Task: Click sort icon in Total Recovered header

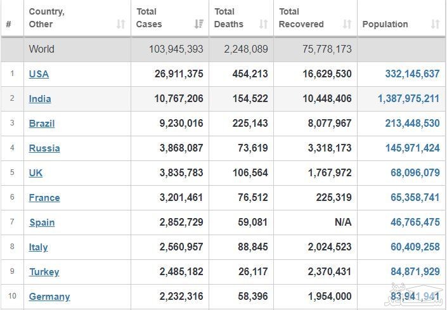Action: 347,24
